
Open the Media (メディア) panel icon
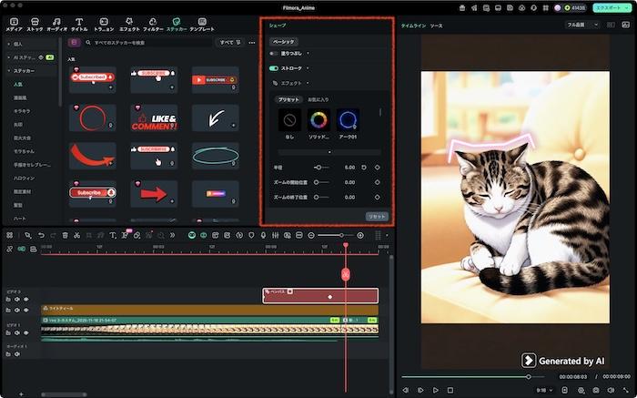[x=15, y=23]
